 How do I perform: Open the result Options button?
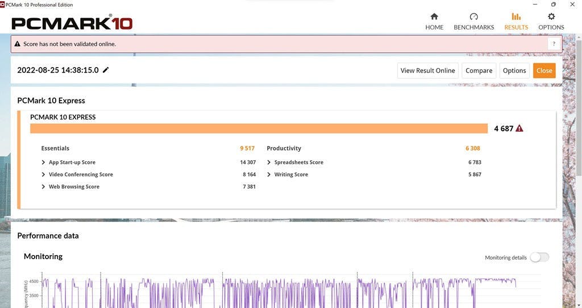pyautogui.click(x=514, y=70)
